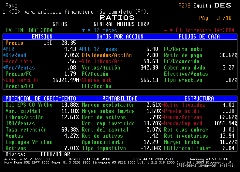This screenshot has width=240, height=172.
Task: Select the price value 28.35
Action: (68, 43)
